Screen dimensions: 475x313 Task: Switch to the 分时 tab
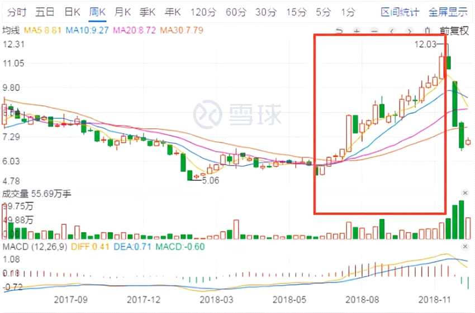(x=17, y=12)
